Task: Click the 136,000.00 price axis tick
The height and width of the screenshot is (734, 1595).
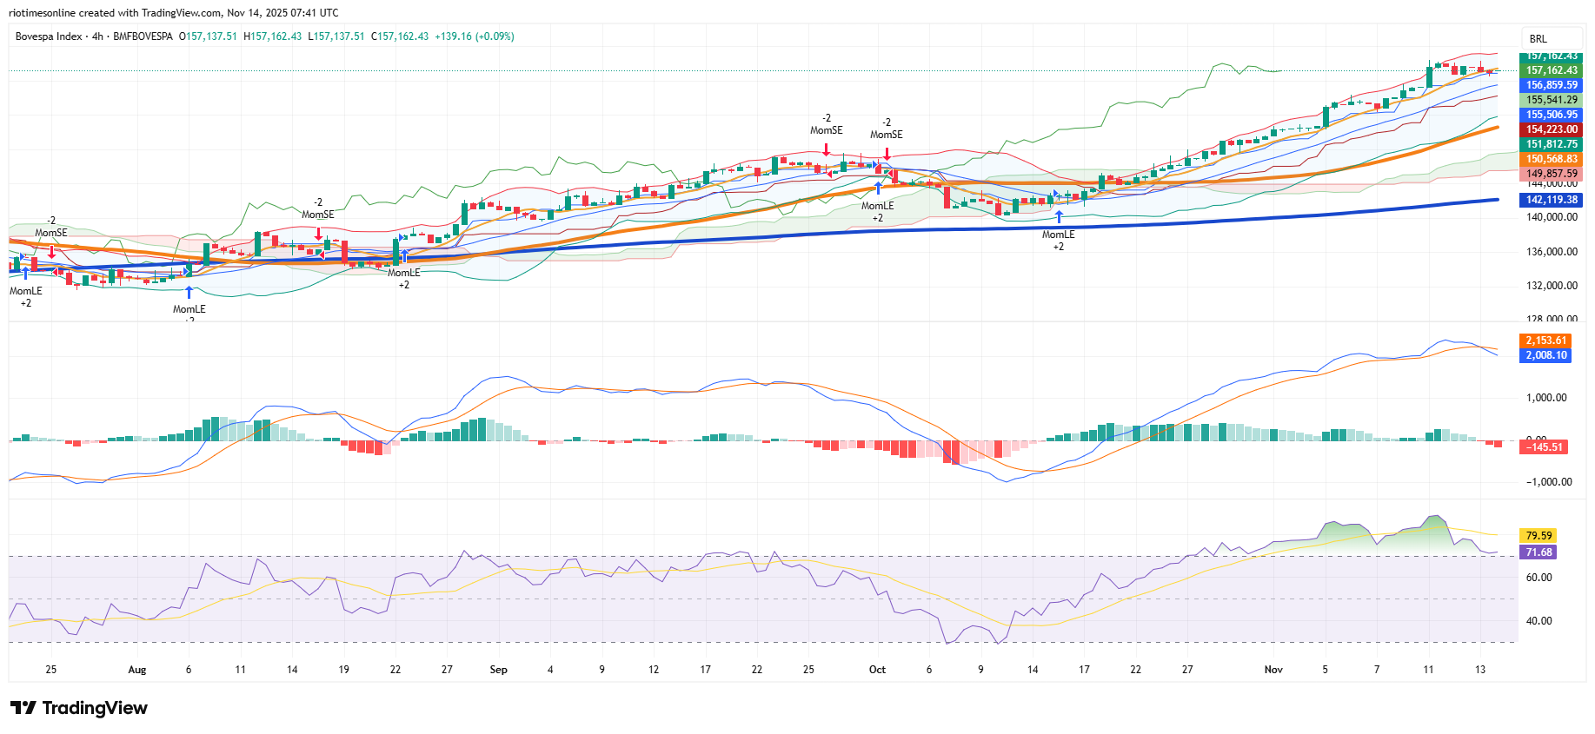Action: 1552,252
